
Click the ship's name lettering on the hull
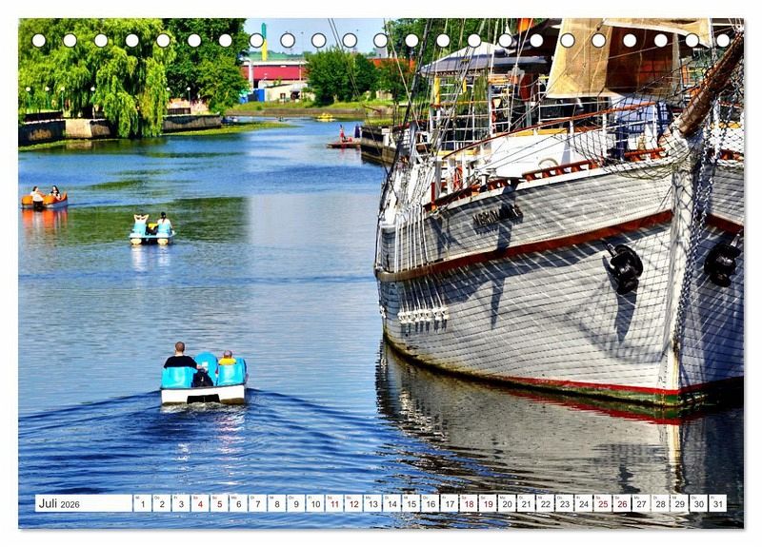click(x=496, y=216)
